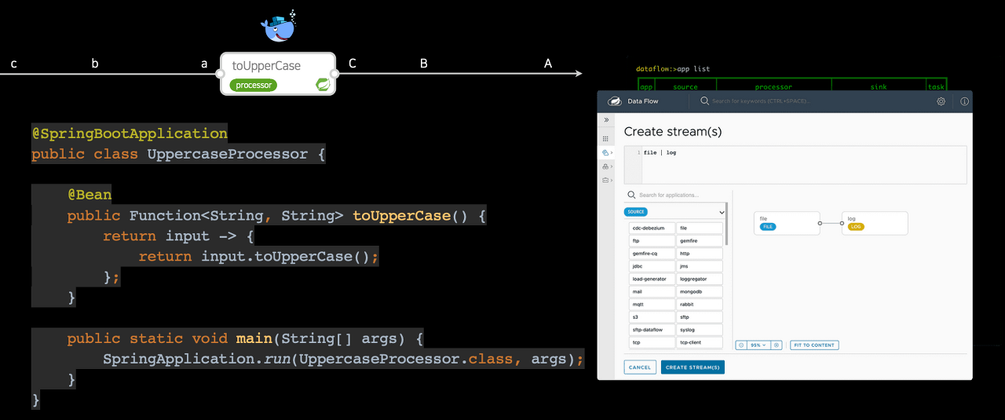Image resolution: width=1005 pixels, height=420 pixels.
Task: Click the green processor badge
Action: coord(254,85)
